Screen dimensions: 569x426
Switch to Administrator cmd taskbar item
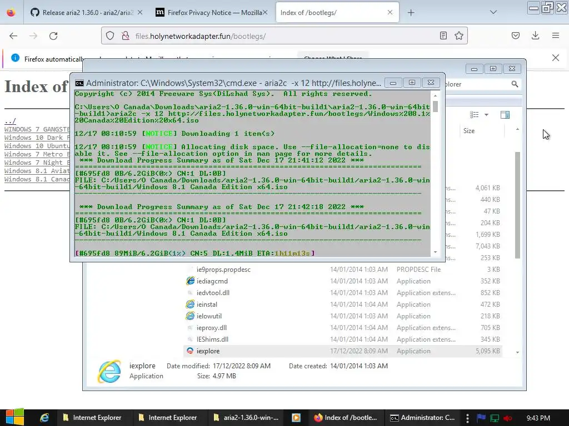click(422, 418)
